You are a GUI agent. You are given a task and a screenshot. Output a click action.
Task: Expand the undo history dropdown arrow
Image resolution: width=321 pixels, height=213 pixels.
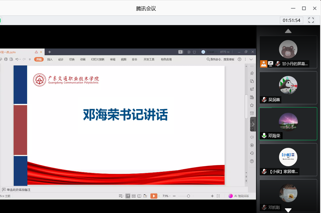tap(20, 60)
